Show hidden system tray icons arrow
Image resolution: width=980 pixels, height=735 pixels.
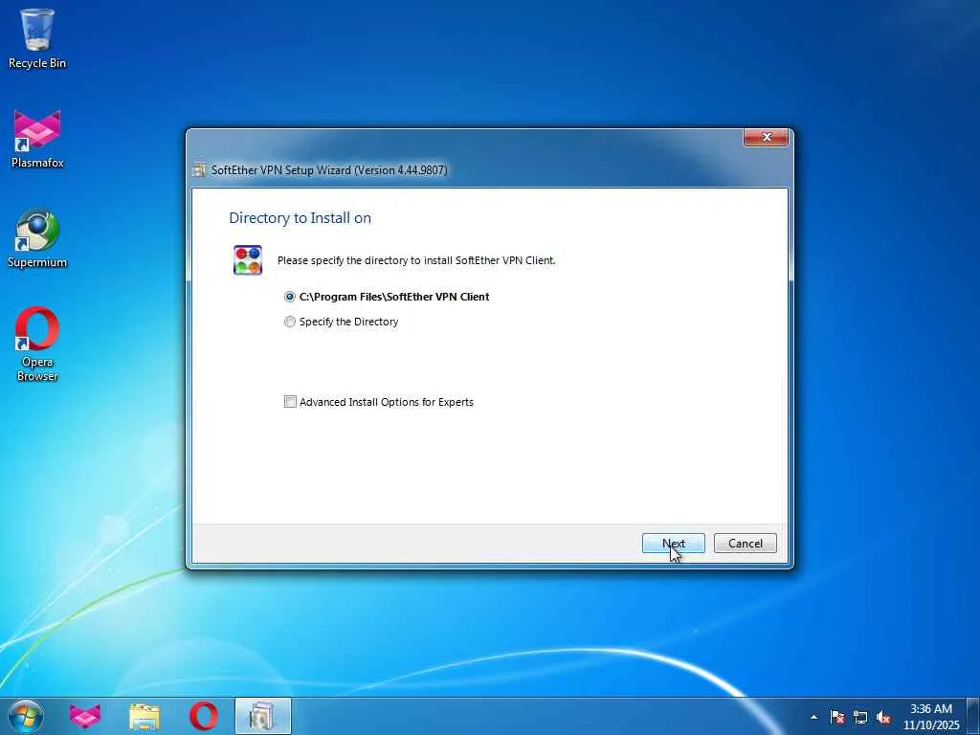pyautogui.click(x=813, y=717)
